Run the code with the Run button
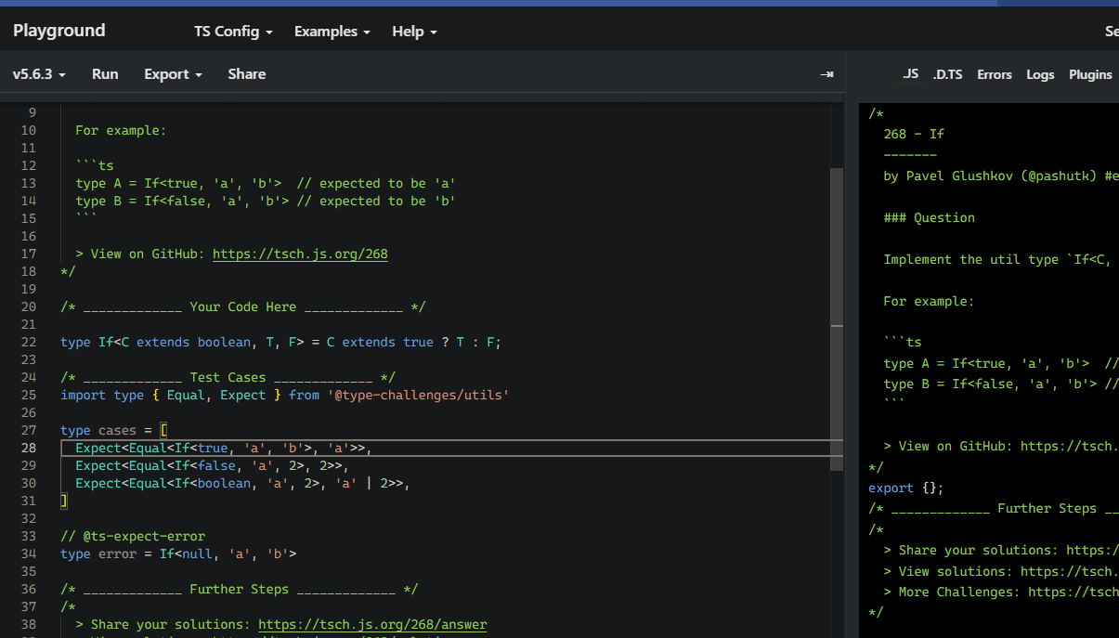 pyautogui.click(x=105, y=74)
